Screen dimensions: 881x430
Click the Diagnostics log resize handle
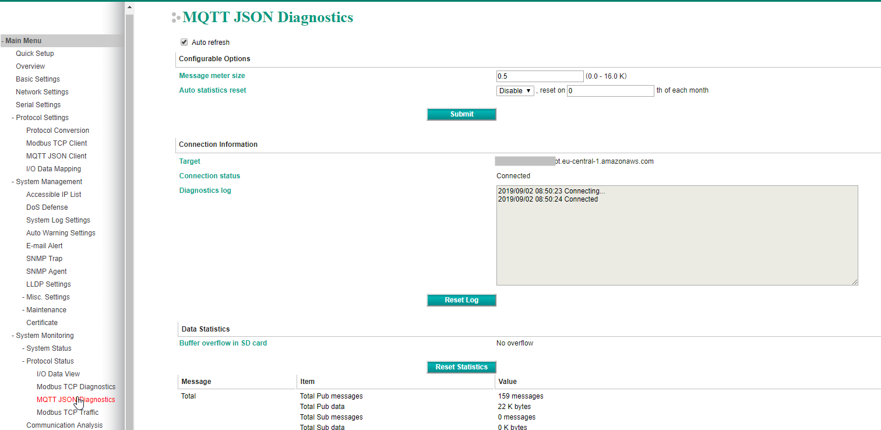tap(854, 282)
